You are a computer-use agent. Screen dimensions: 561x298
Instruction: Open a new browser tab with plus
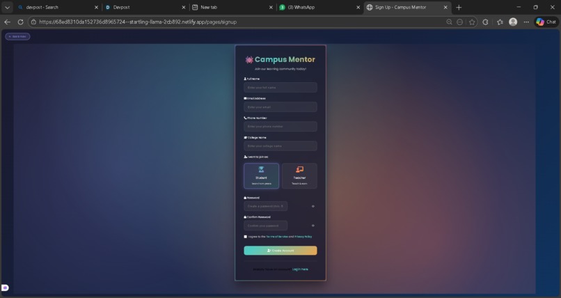(459, 7)
